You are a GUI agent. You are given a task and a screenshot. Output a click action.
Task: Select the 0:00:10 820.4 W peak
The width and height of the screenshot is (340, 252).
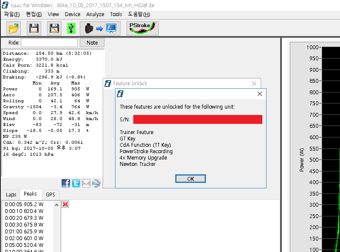pyautogui.click(x=24, y=211)
